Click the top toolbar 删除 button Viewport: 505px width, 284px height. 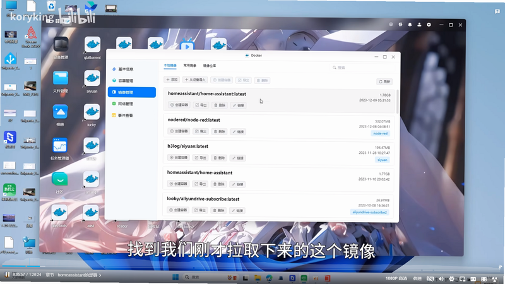(262, 81)
